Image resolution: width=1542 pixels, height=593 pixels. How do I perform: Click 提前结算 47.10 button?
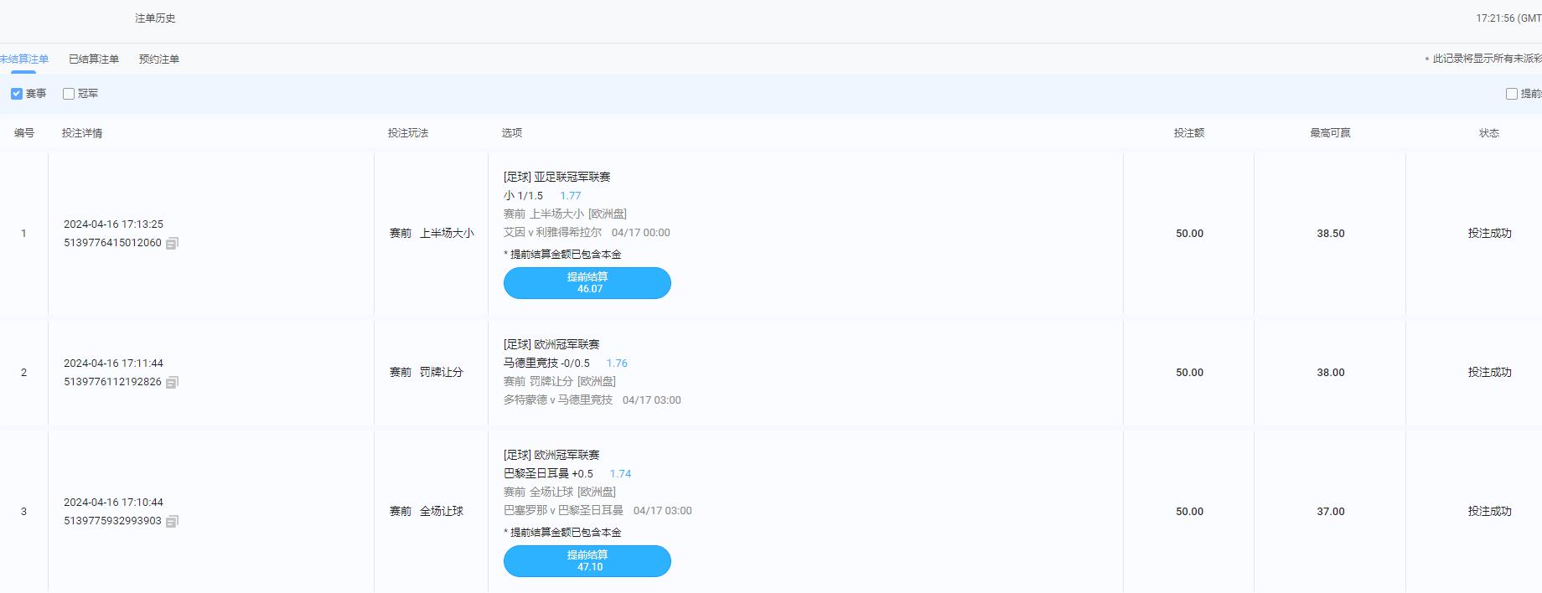pos(587,561)
